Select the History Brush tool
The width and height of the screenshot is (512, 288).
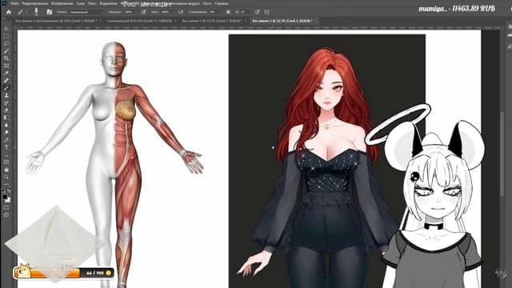pos(6,103)
